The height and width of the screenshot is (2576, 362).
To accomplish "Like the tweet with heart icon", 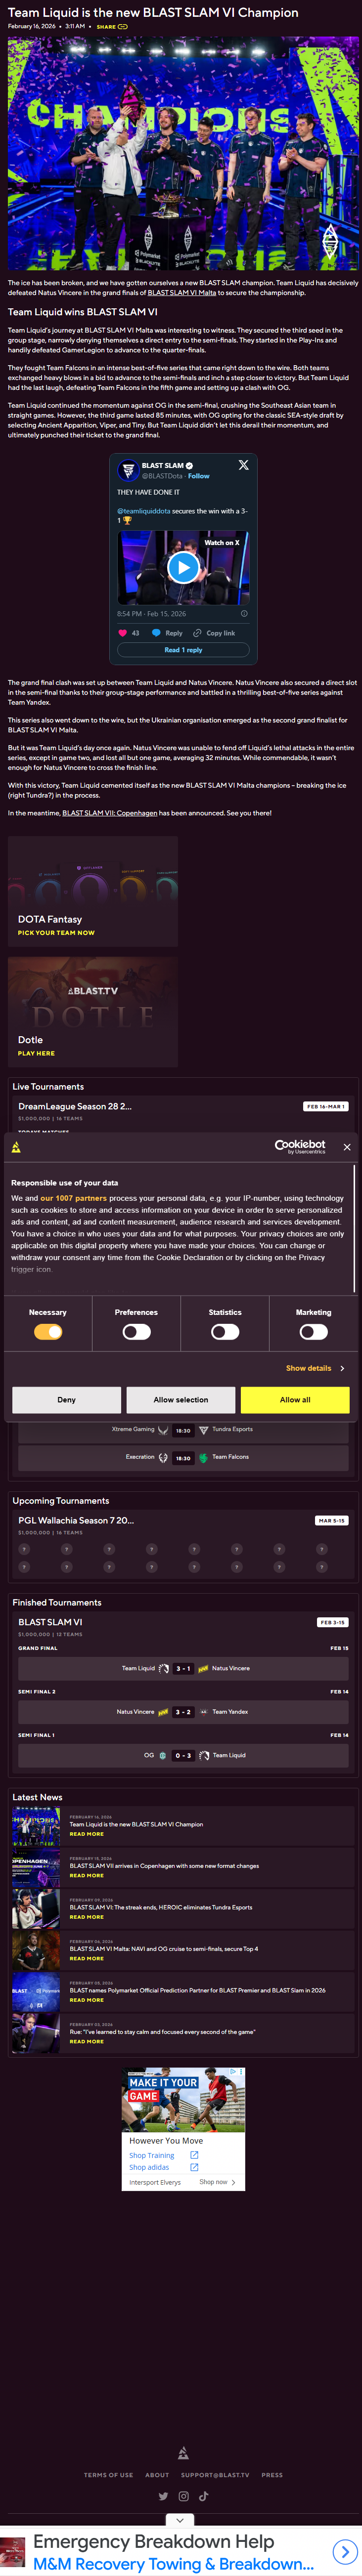I will coord(123,632).
